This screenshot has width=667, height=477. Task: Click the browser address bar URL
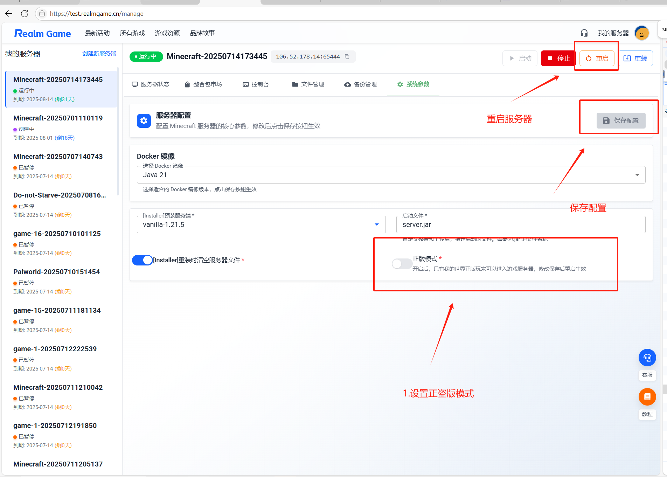[x=97, y=14]
